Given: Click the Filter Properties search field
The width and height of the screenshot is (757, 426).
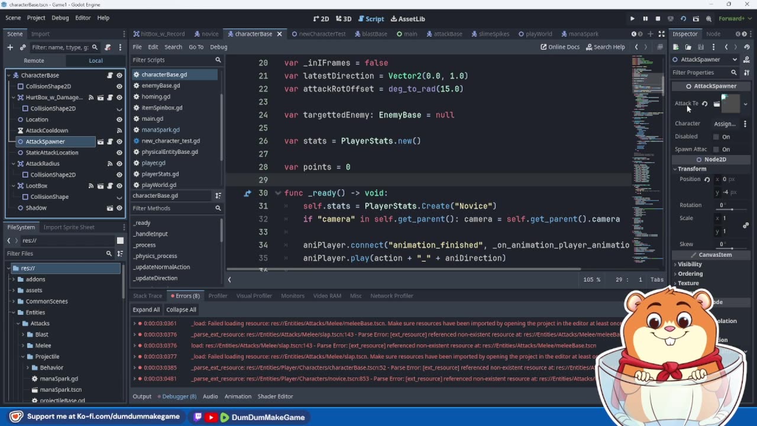Looking at the screenshot, I should (x=704, y=73).
